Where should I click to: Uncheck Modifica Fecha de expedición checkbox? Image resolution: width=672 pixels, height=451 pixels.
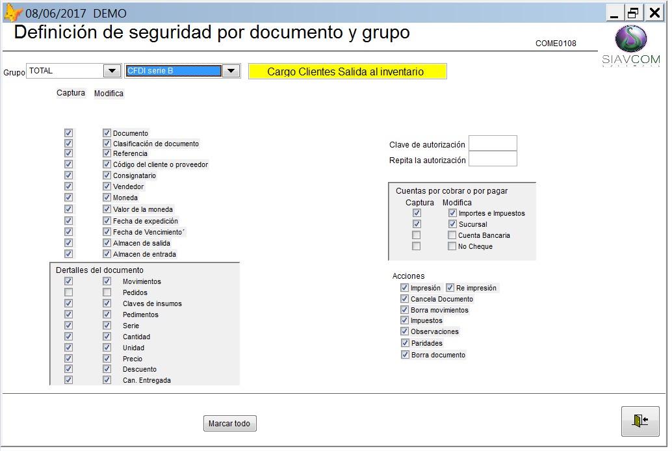(107, 220)
